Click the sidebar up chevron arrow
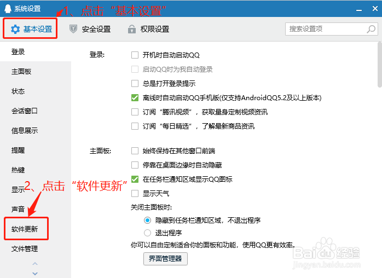 point(35,264)
